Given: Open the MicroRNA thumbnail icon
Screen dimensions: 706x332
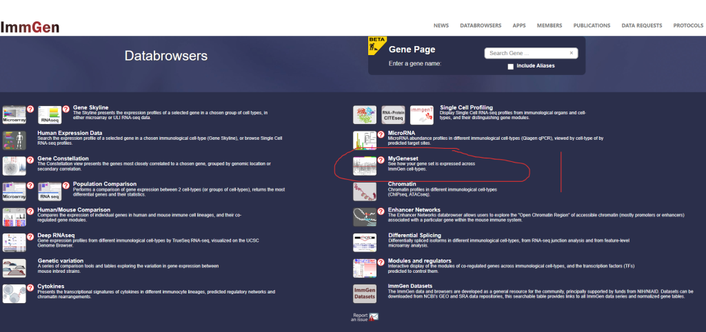Looking at the screenshot, I should 365,141.
